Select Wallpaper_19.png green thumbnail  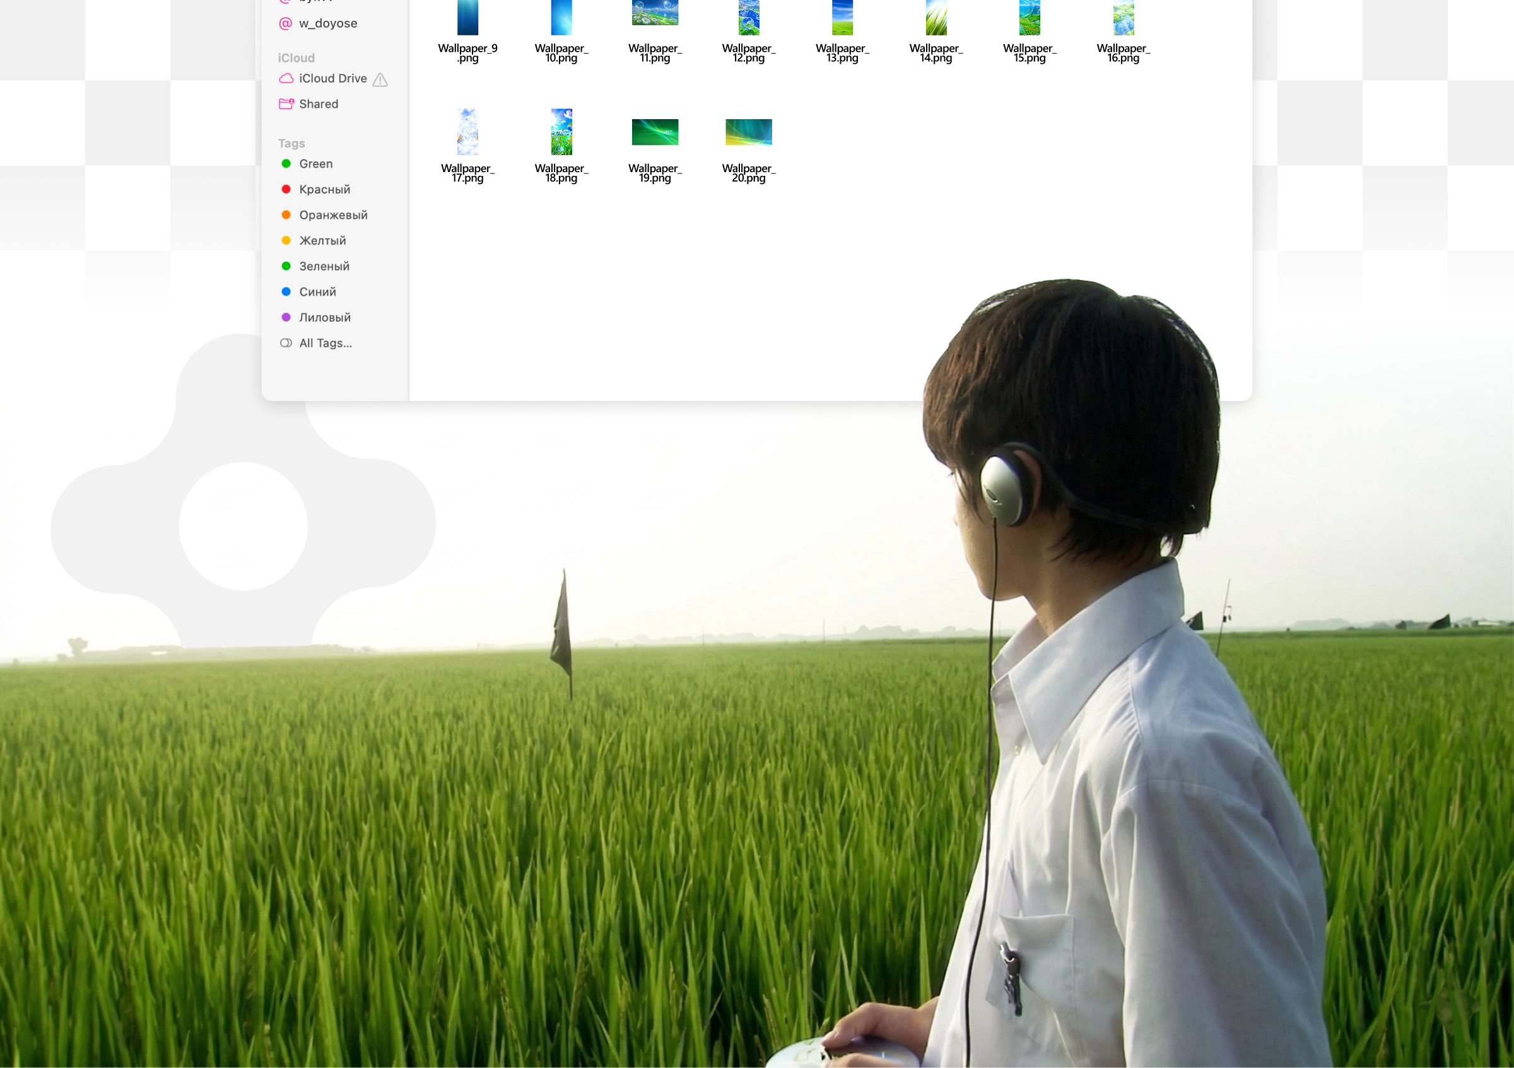[x=654, y=132]
